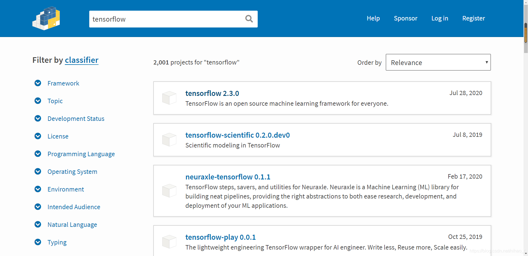The image size is (528, 256).
Task: Expand the Environment filter
Action: pos(66,189)
